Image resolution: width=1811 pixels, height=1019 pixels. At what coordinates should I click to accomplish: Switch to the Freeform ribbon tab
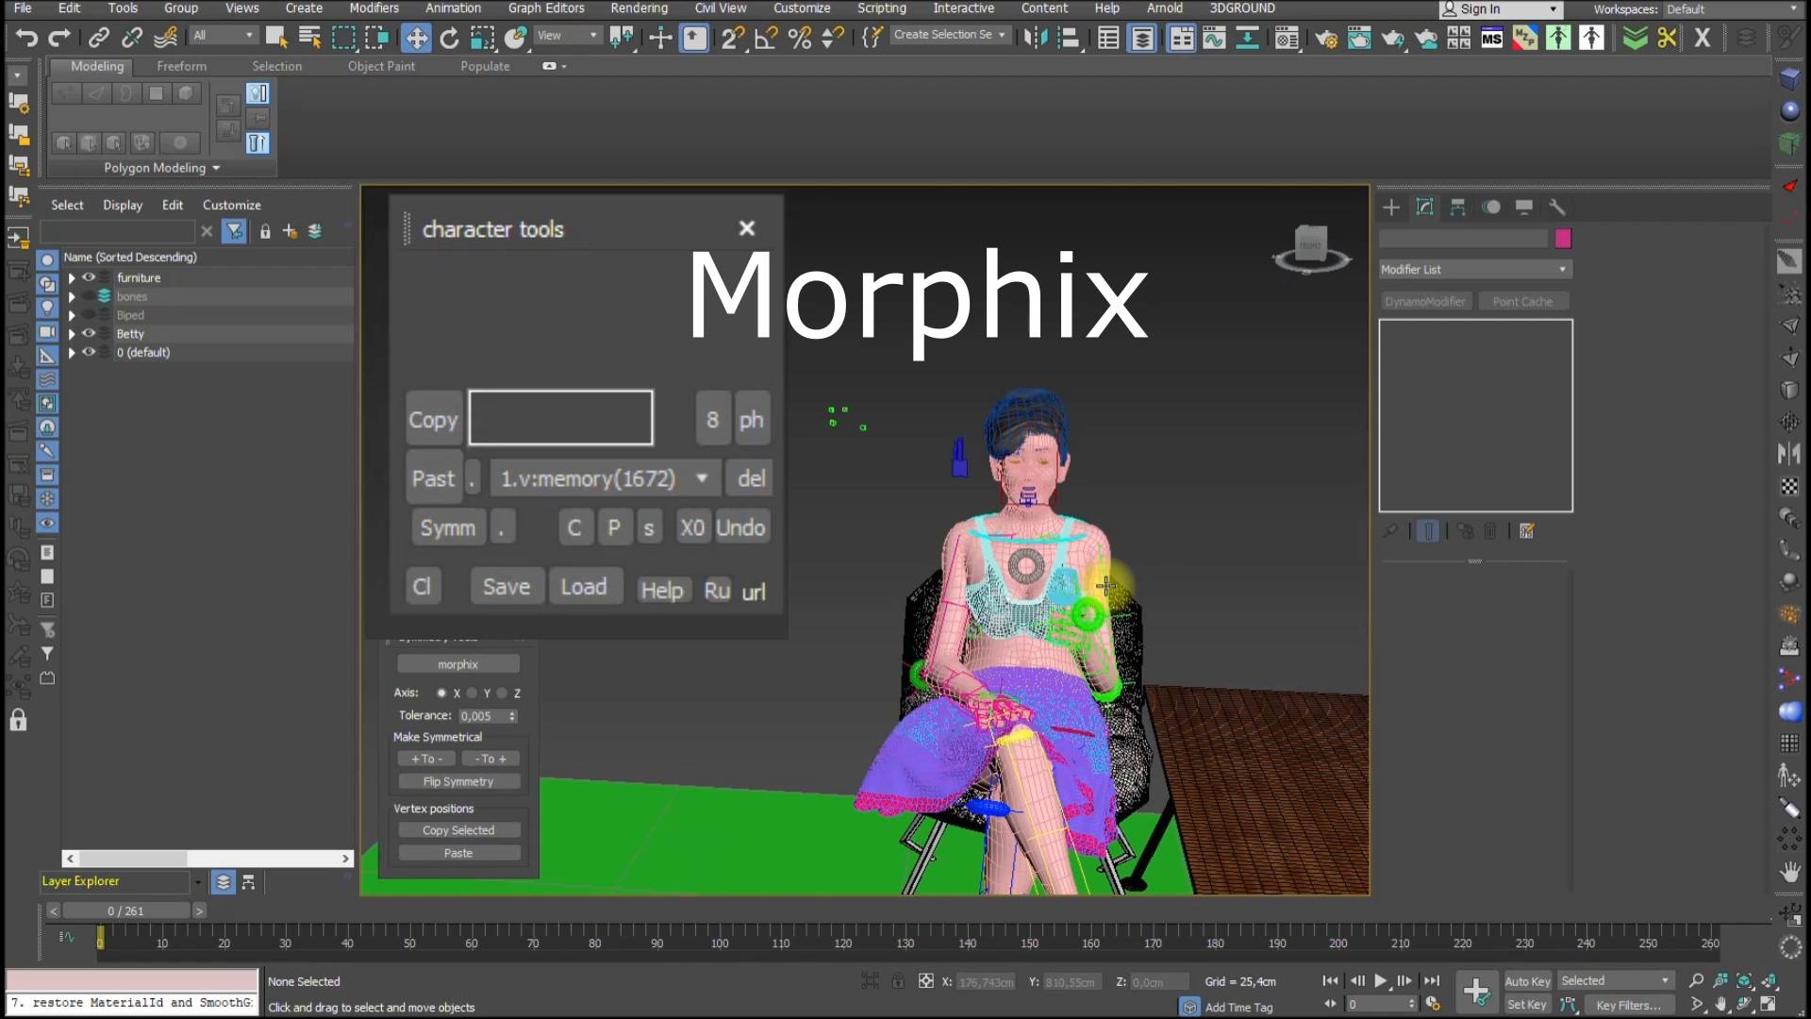click(181, 66)
